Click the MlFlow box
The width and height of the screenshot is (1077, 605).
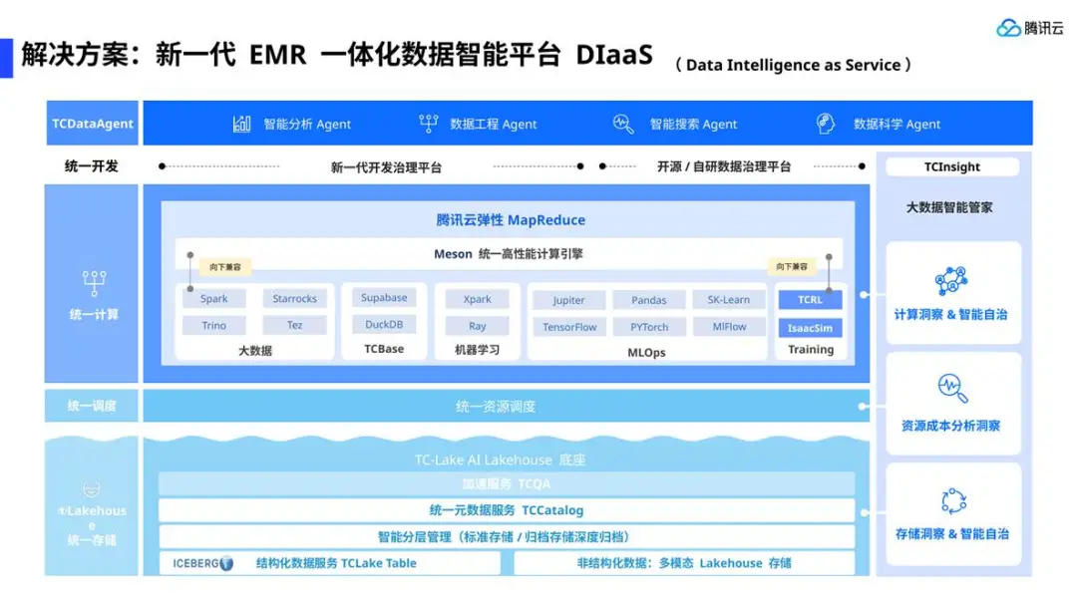tap(729, 327)
